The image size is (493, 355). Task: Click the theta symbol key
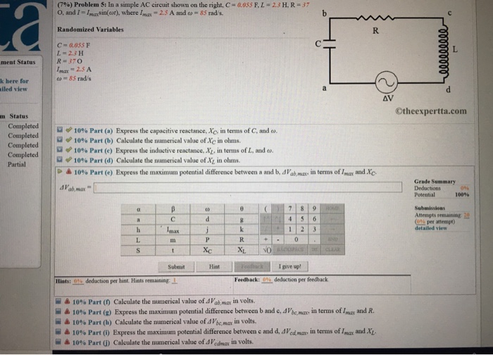(242, 209)
